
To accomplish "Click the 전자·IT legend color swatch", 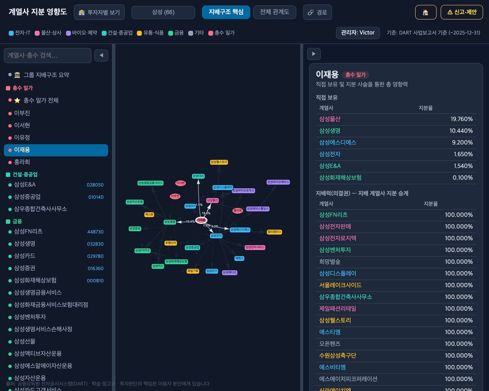I will [x=11, y=33].
